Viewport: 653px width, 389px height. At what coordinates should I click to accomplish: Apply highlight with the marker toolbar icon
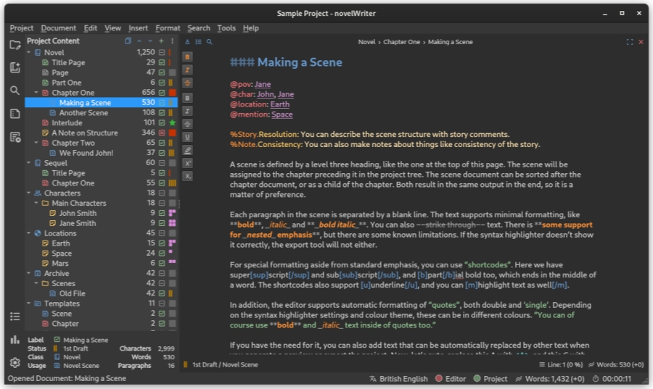point(187,150)
